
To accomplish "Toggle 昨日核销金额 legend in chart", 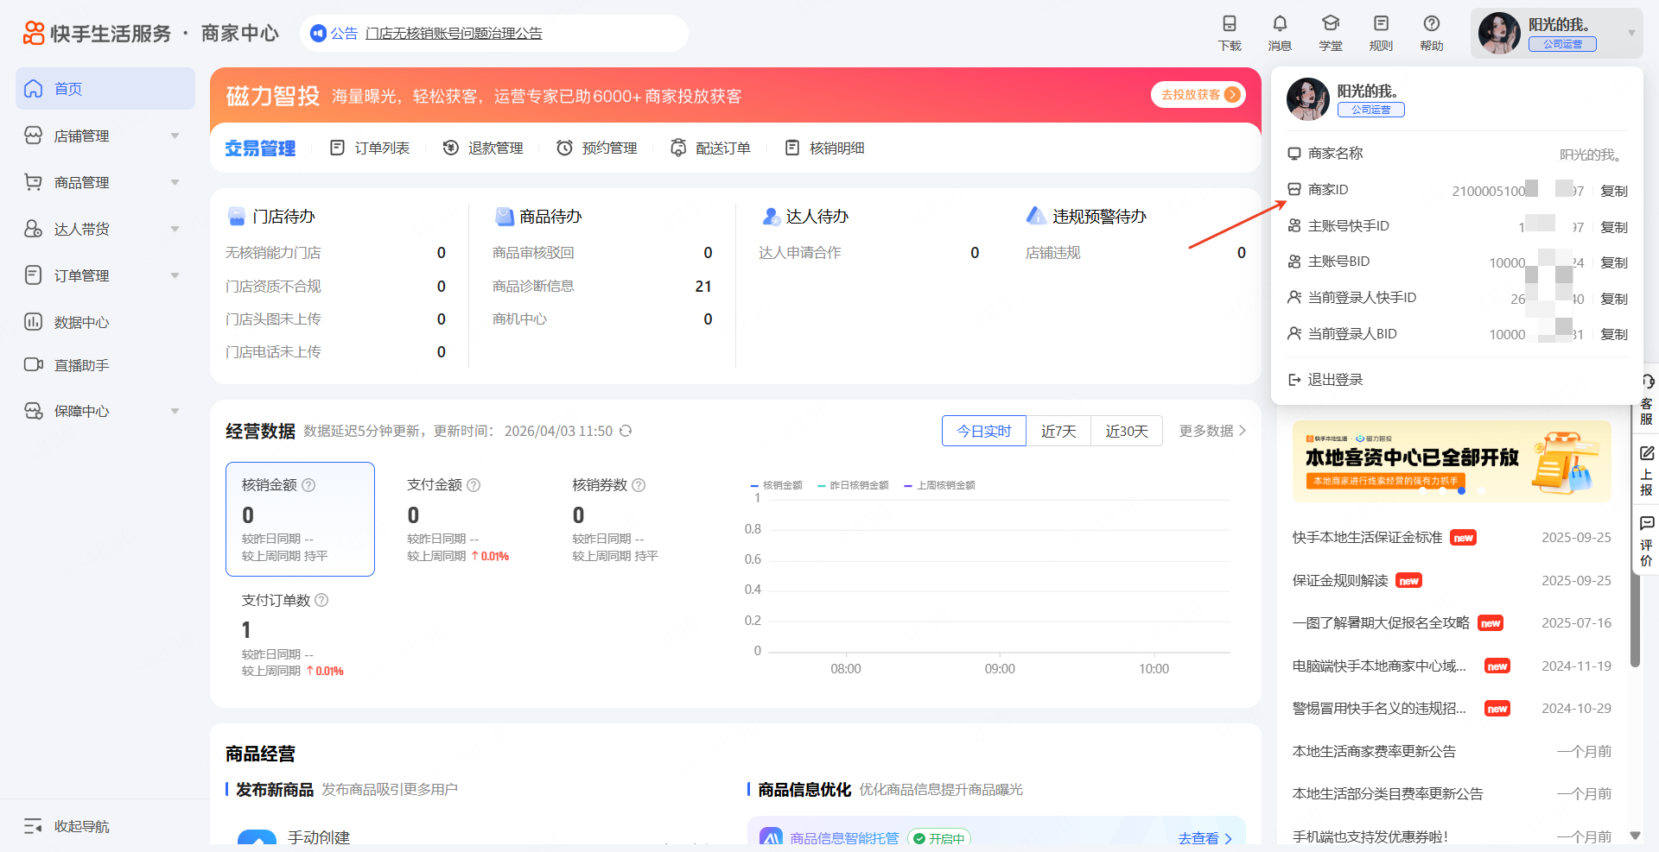I will (x=853, y=485).
